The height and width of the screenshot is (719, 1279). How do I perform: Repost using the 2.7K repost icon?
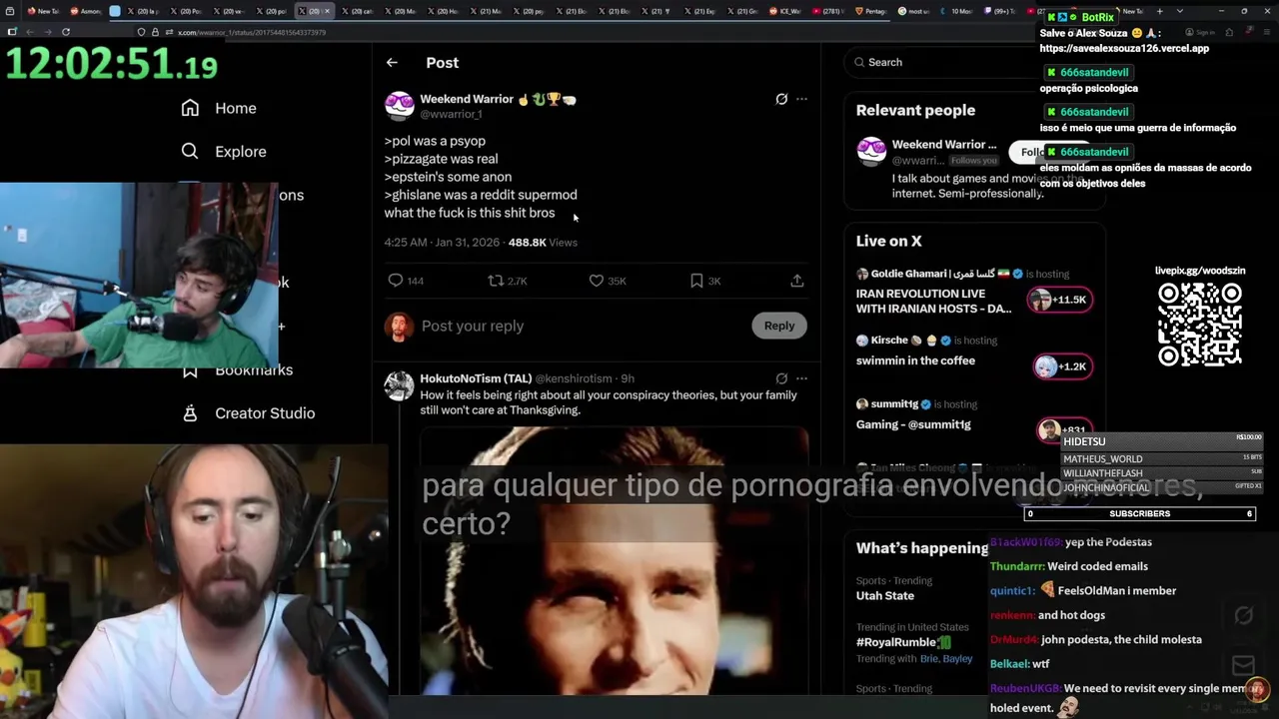click(495, 281)
